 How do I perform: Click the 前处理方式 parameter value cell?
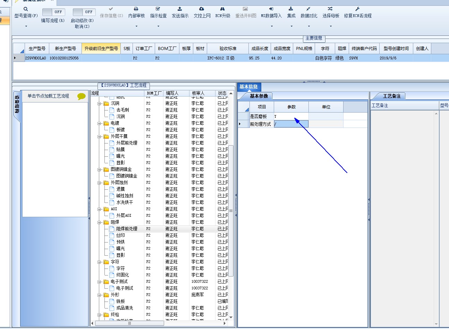pyautogui.click(x=291, y=124)
